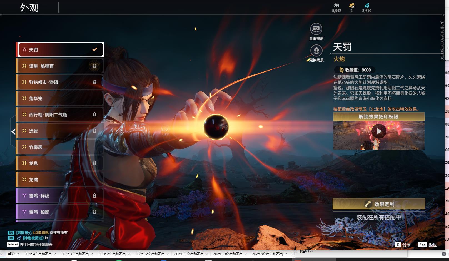
Task: Click the silver coin currency icon
Action: pos(336,5)
